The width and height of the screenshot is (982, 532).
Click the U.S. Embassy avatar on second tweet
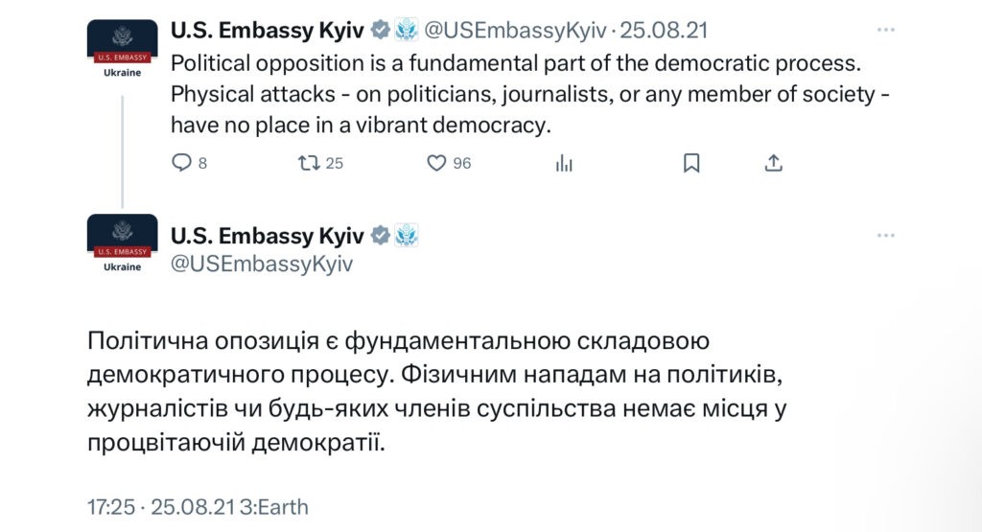point(122,243)
